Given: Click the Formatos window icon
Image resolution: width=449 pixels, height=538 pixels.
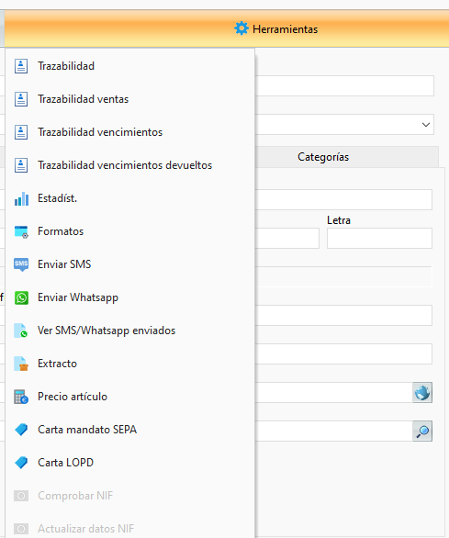Looking at the screenshot, I should pos(21,231).
